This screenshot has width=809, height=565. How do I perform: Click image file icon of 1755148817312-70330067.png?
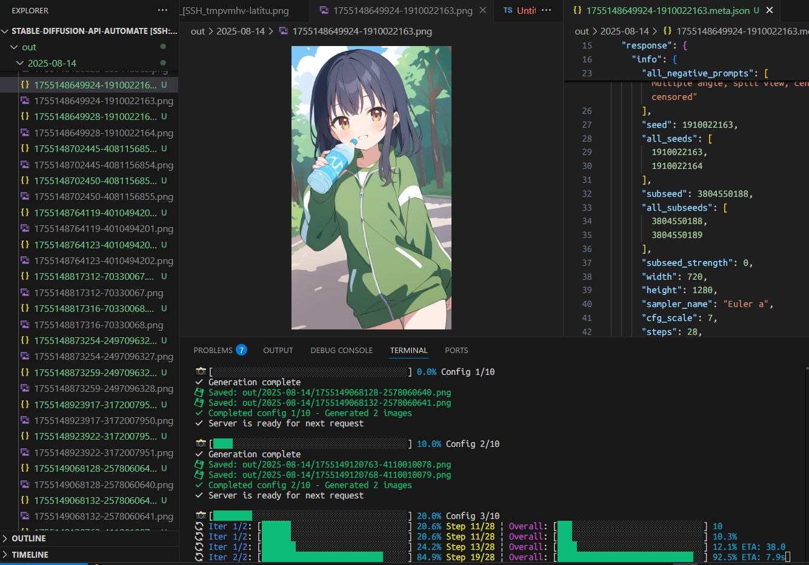(25, 292)
